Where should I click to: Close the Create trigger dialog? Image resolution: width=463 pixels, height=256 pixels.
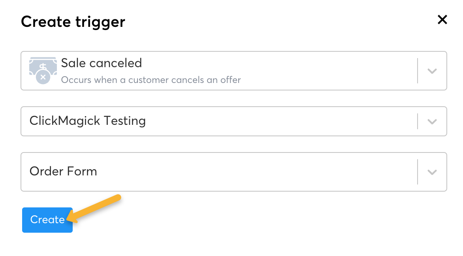(442, 20)
